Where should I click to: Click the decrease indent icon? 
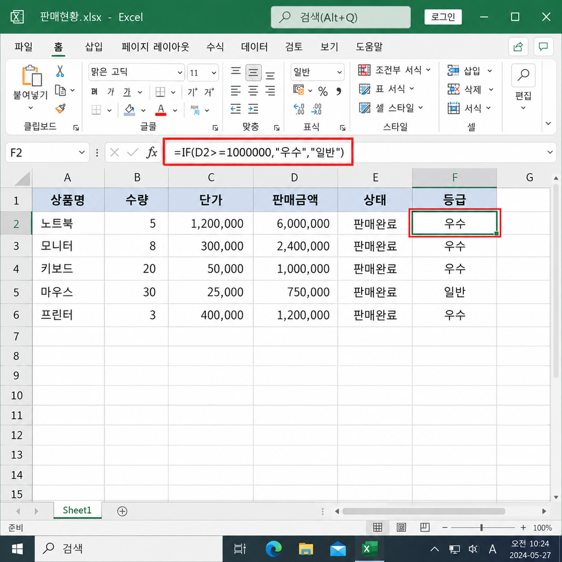pos(235,109)
